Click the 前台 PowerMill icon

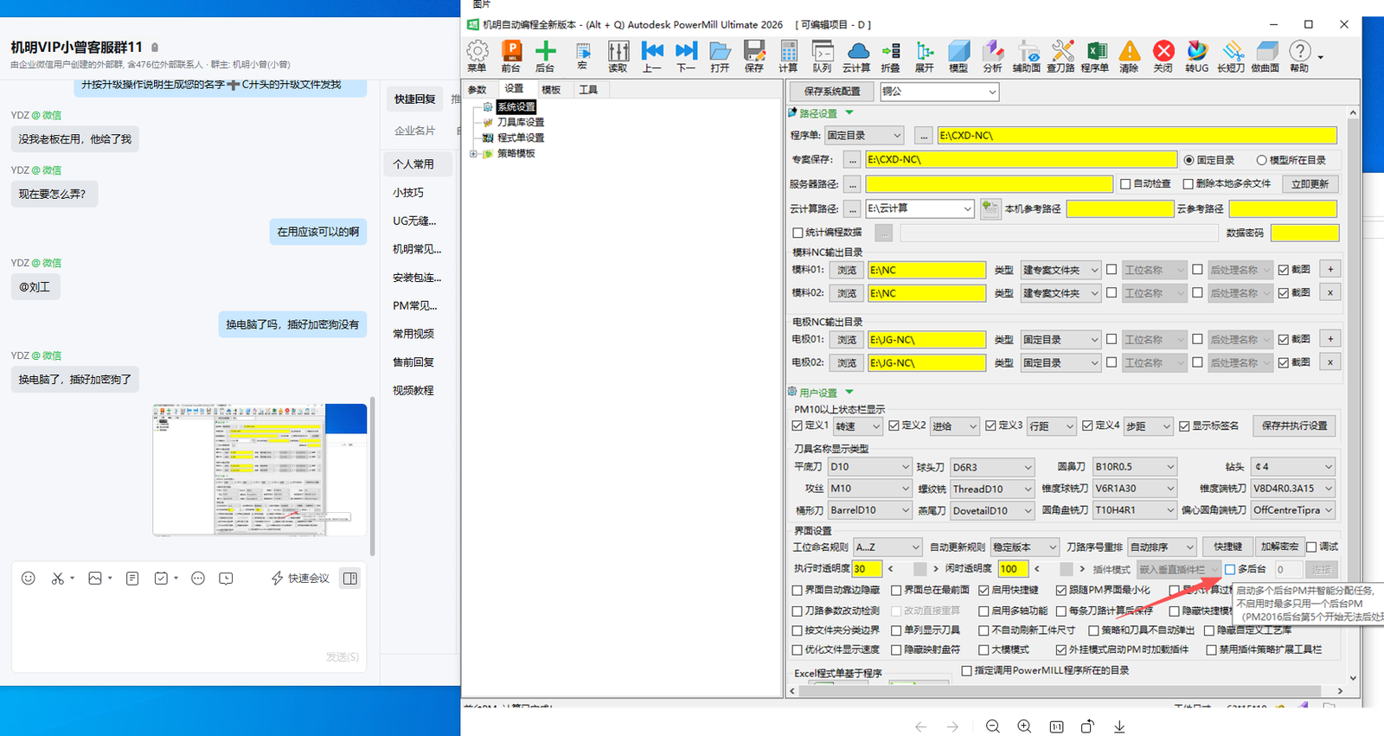coord(511,56)
